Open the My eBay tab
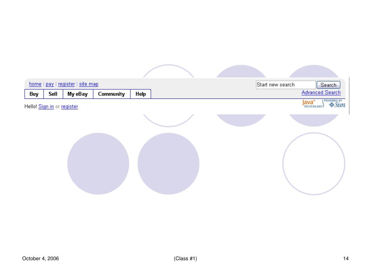 [x=78, y=94]
